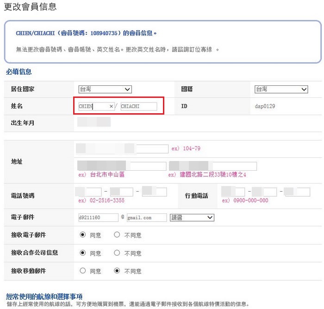The image size is (324, 309).
Task: Clear surname field with the X icon
Action: pos(111,107)
